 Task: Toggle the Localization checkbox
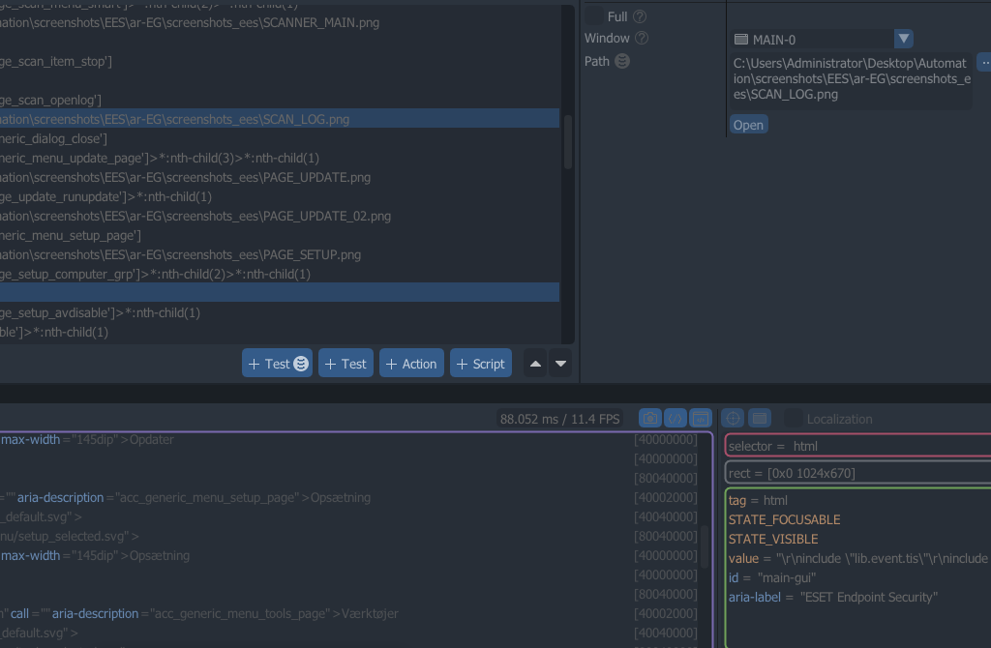click(x=794, y=419)
